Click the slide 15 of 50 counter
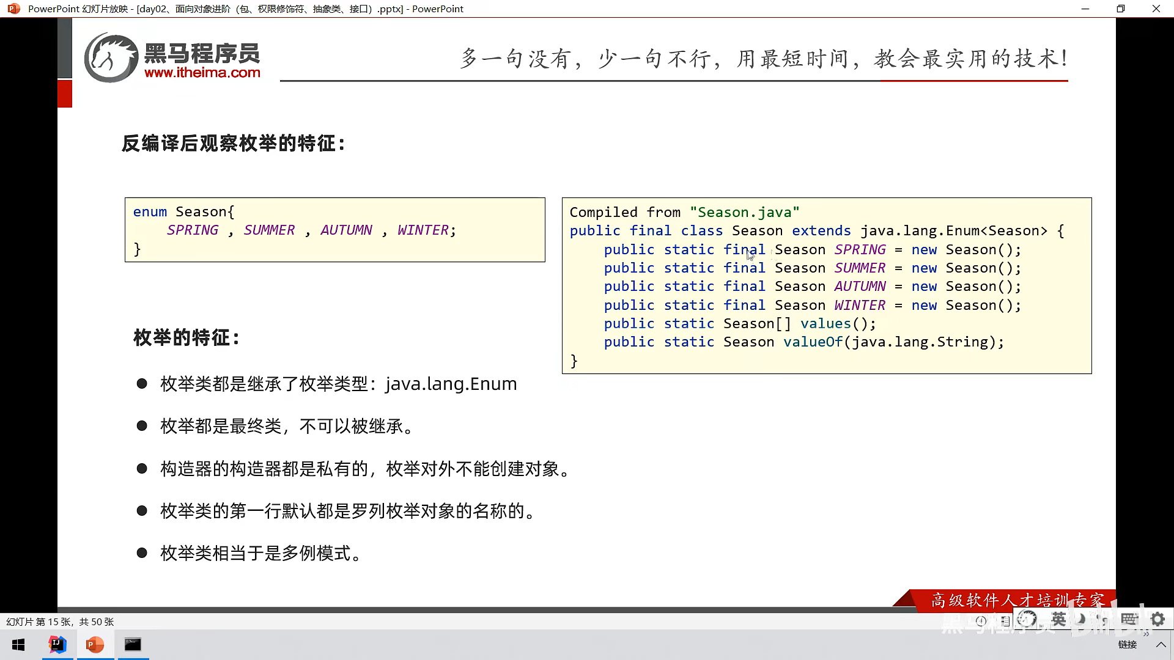1174x660 pixels. [60, 621]
